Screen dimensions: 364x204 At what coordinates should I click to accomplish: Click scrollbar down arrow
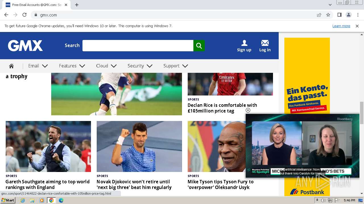(x=362, y=194)
